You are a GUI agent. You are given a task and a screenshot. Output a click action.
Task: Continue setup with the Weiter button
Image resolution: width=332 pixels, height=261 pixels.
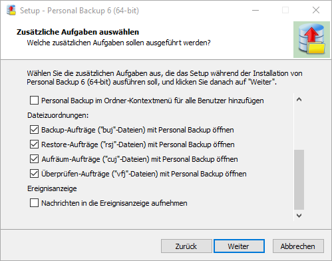click(239, 246)
